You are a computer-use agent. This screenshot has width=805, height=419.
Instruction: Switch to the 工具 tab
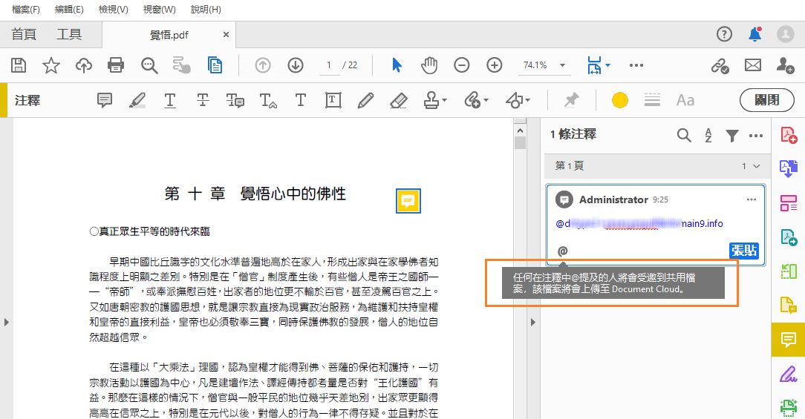(x=69, y=34)
